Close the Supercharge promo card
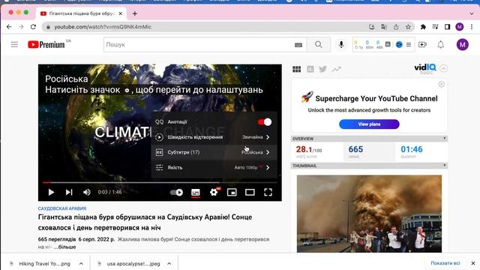Screen dimensions: 480x270 coord(441,84)
